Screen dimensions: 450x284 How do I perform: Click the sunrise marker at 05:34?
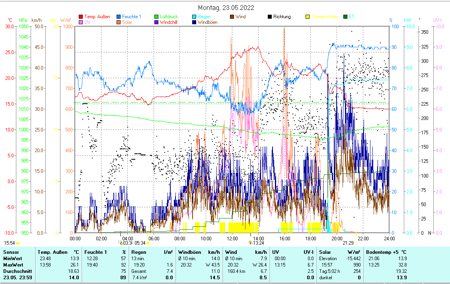(148, 243)
